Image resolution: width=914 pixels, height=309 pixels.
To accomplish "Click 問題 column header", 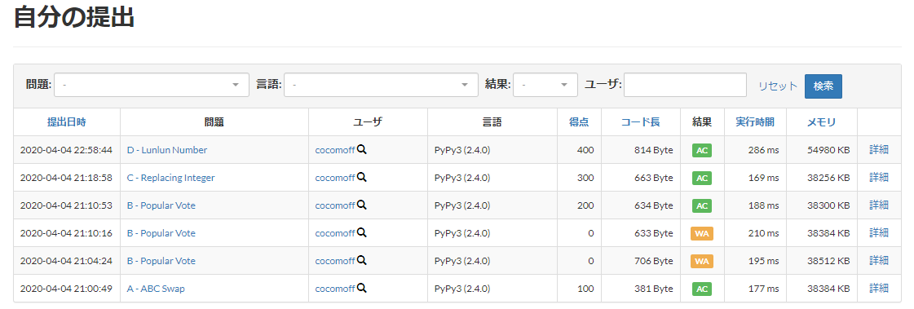I will [214, 121].
